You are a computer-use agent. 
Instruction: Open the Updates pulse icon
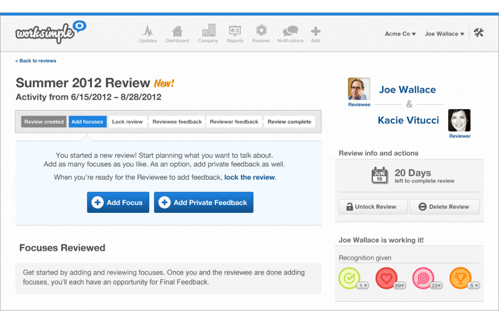[148, 32]
